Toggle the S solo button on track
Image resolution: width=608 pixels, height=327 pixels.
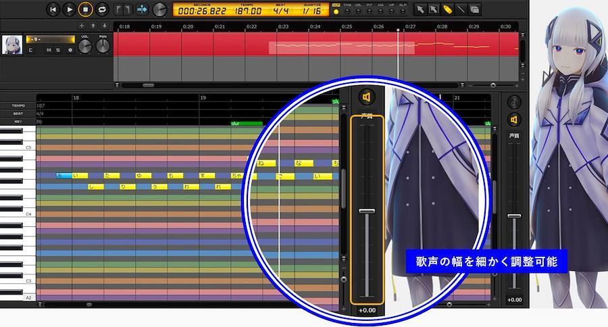57,50
